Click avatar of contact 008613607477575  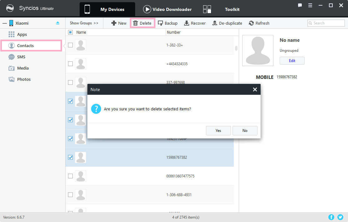[x=80, y=176]
